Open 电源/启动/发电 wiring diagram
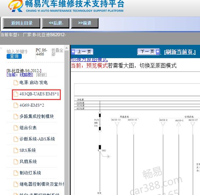The image size is (200, 195). pyautogui.click(x=33, y=83)
